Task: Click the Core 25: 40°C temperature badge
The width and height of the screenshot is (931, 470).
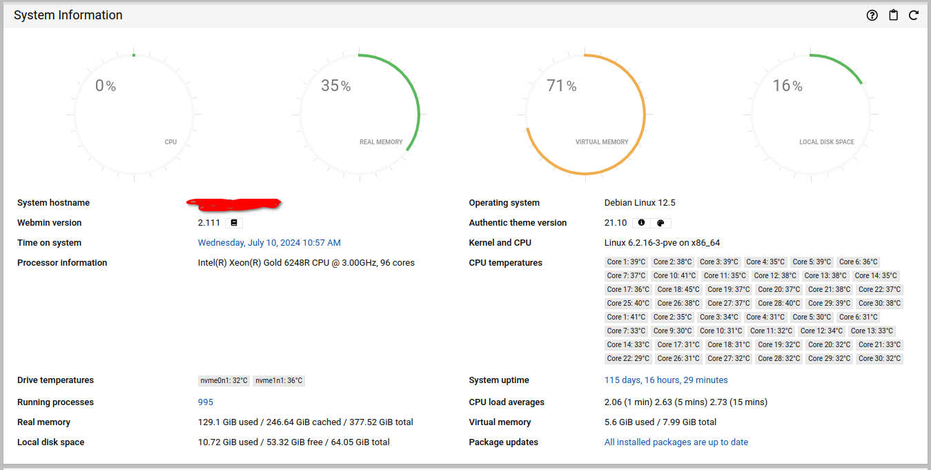Action: [628, 304]
